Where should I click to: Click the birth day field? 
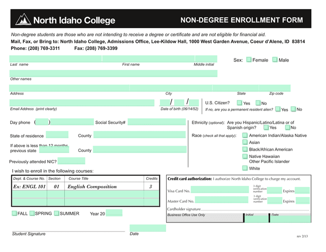coord(179,103)
